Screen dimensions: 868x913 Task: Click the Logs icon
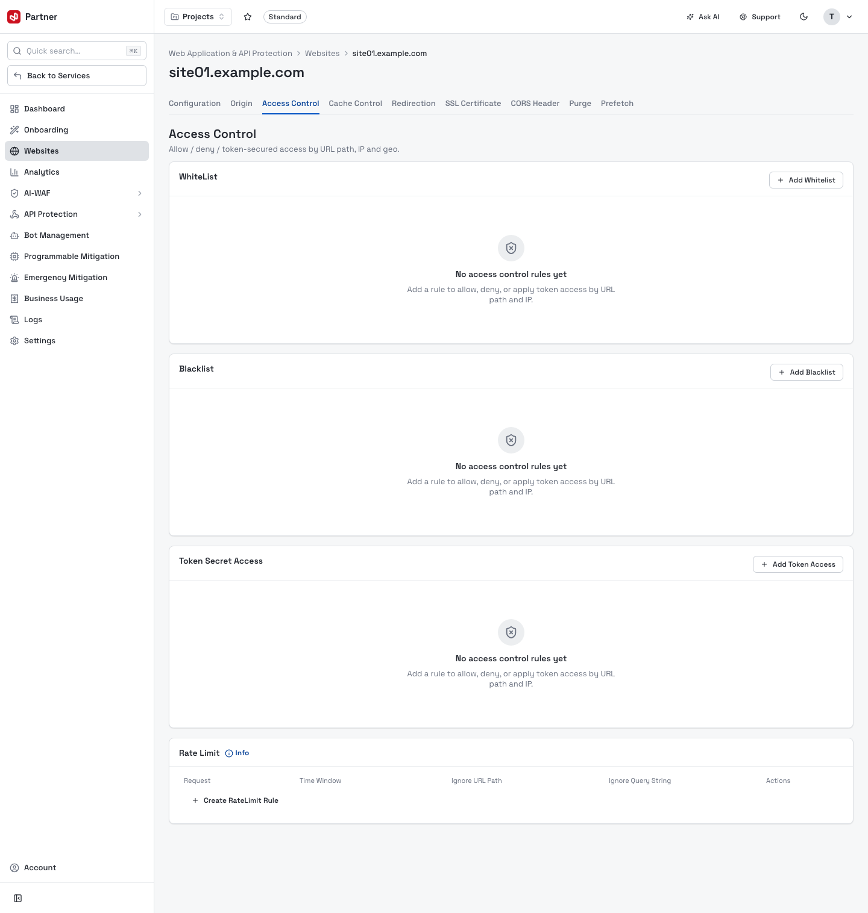[x=14, y=320]
